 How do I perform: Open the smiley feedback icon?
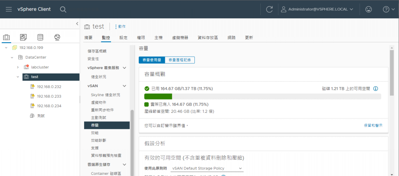(368, 9)
